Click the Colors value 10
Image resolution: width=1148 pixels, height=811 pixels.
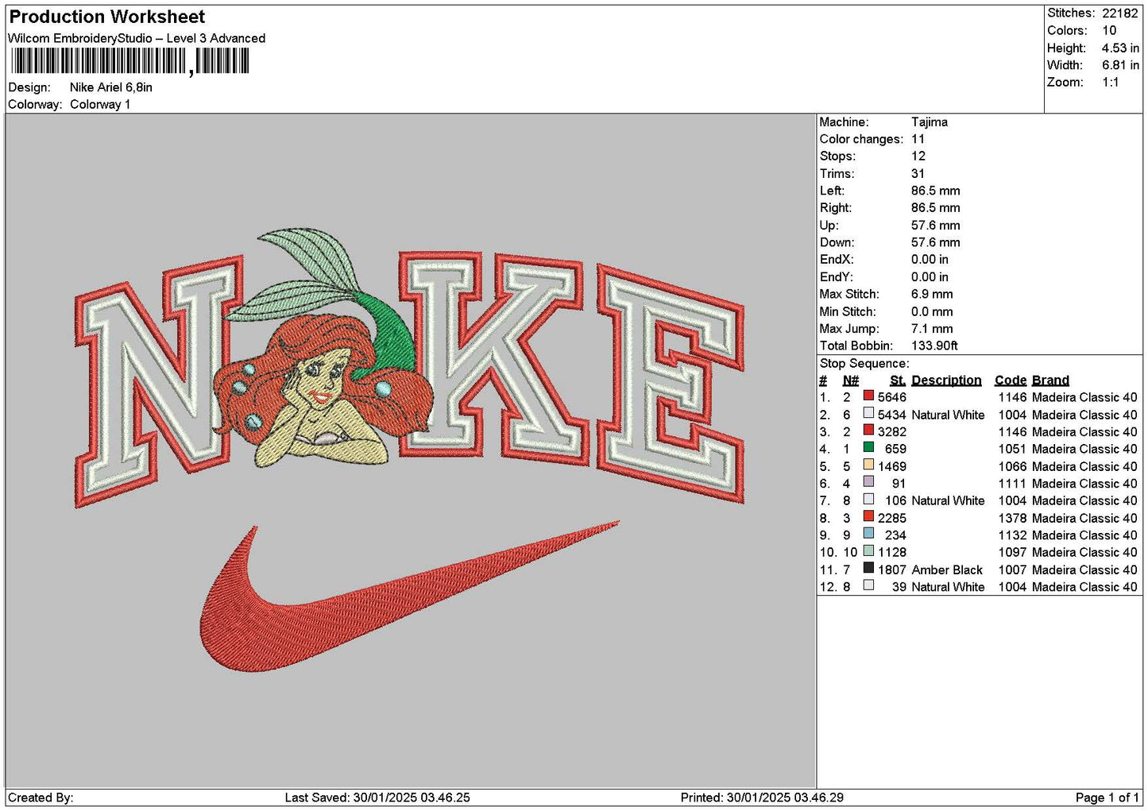pyautogui.click(x=1109, y=31)
